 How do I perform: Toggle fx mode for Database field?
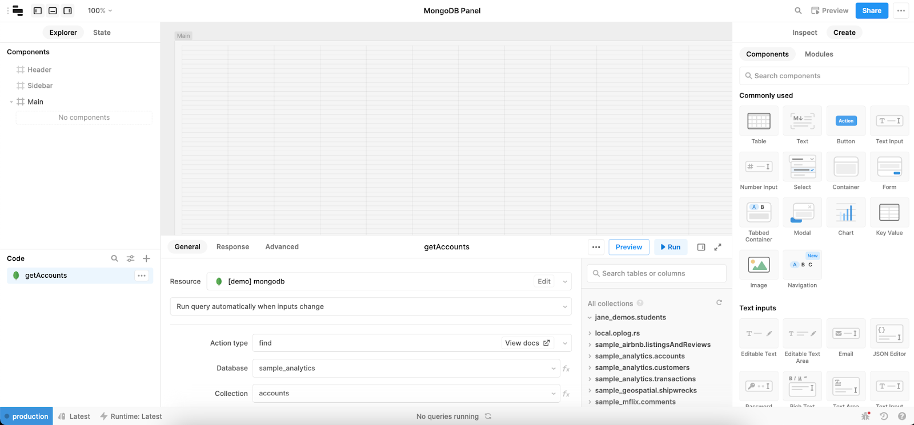(x=566, y=369)
